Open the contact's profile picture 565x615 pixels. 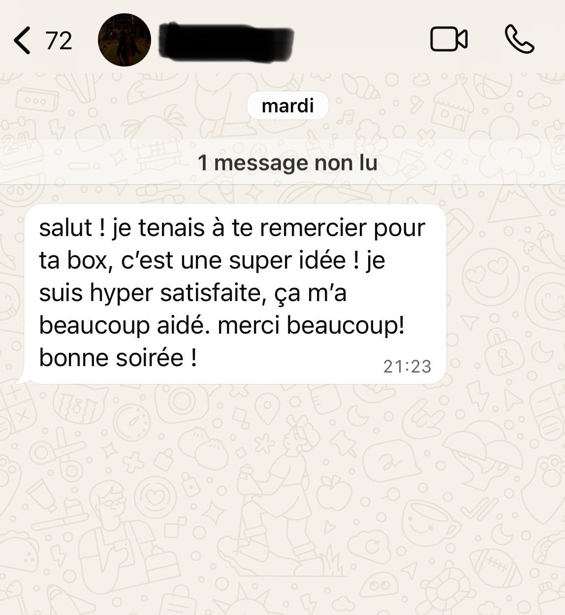(x=125, y=40)
